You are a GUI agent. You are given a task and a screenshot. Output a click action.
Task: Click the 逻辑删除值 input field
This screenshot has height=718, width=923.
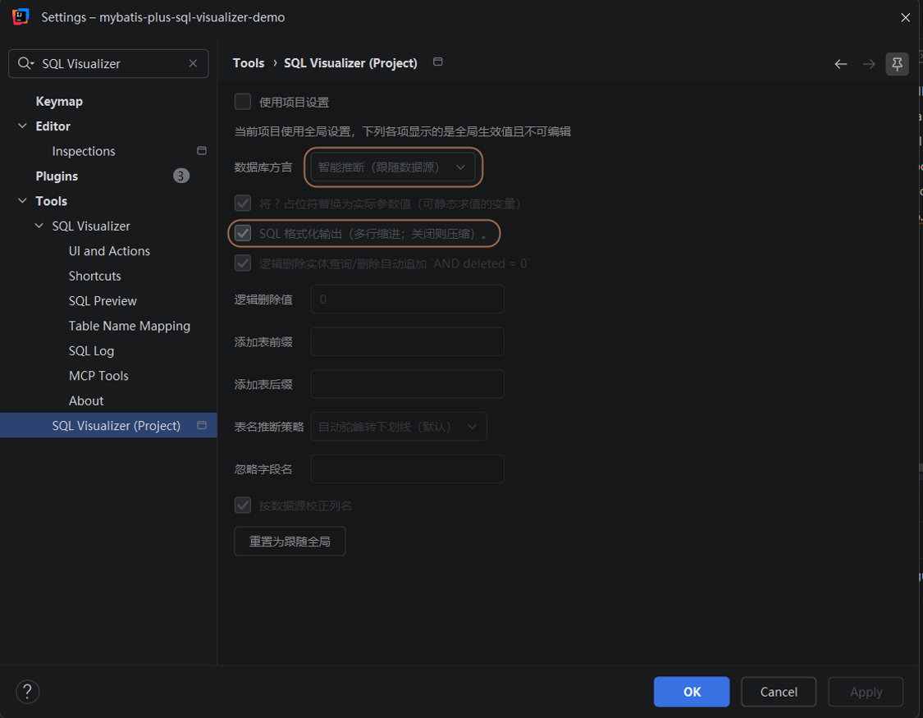click(407, 299)
